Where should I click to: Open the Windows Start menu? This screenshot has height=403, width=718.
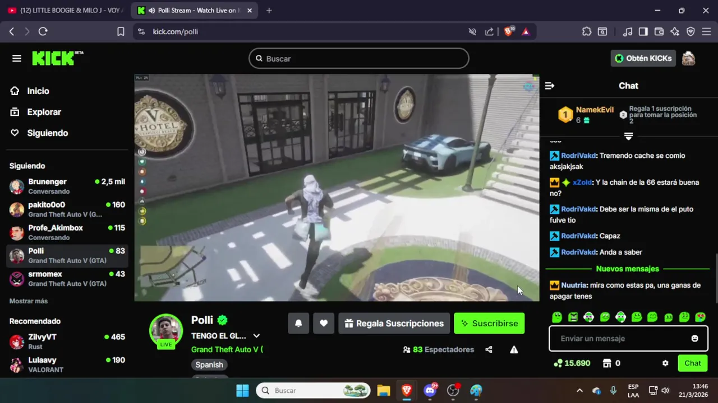[242, 391]
